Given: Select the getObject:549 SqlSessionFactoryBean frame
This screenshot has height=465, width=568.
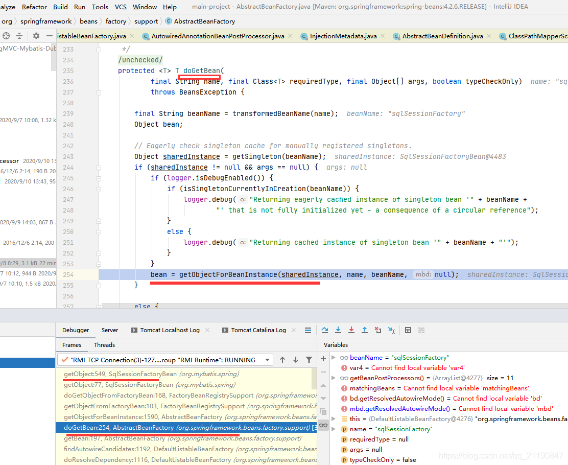Looking at the screenshot, I should coord(186,374).
